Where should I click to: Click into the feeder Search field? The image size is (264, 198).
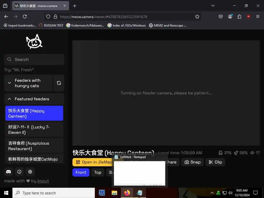(x=34, y=60)
